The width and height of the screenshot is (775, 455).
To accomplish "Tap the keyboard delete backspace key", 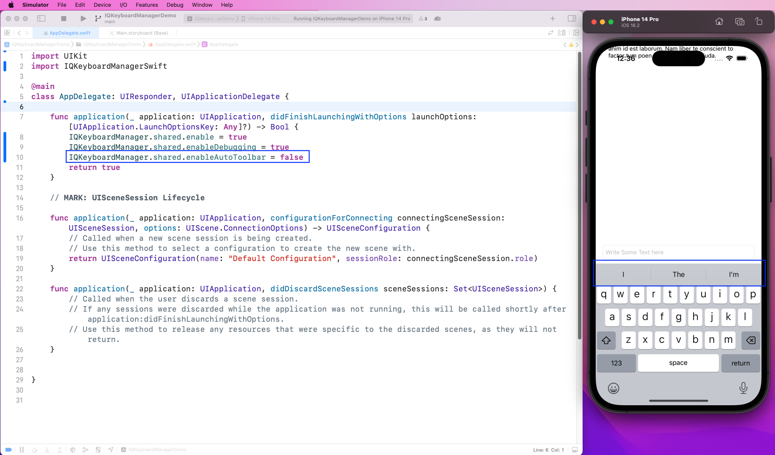I will (x=751, y=340).
